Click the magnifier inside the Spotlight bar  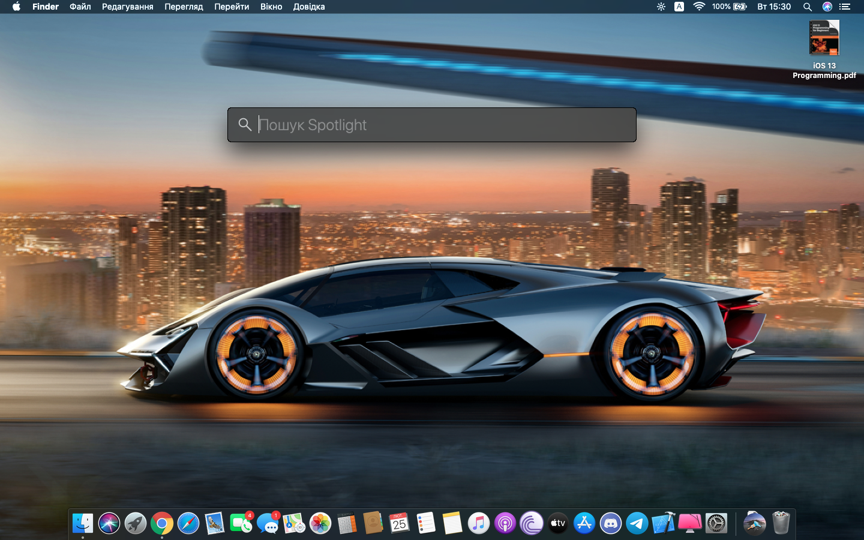click(245, 124)
